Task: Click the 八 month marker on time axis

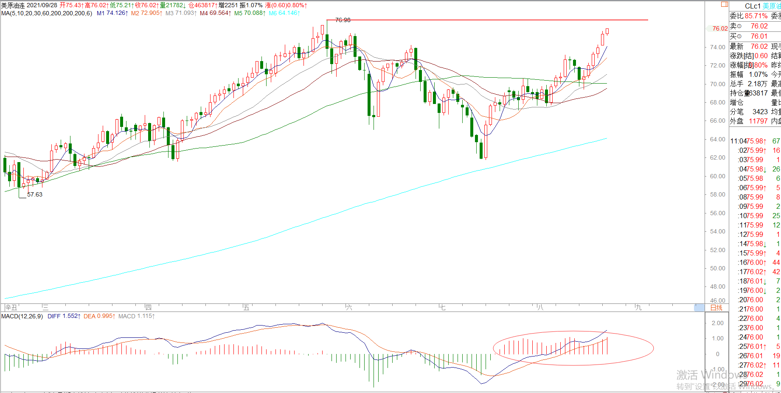Action: point(540,308)
